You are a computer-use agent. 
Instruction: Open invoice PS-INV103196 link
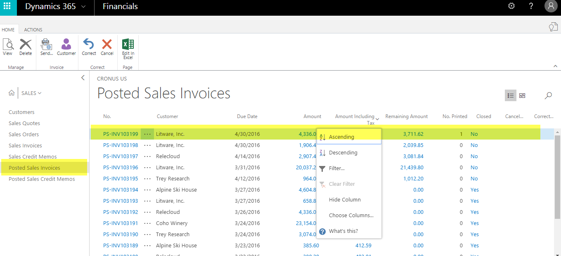point(121,168)
